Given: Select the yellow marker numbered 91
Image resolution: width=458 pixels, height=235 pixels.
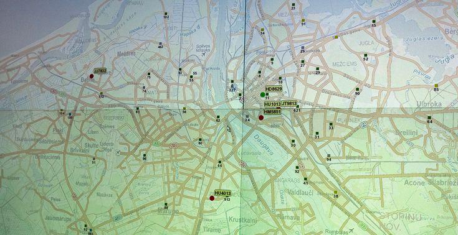Looking at the screenshot, I should tap(303, 21).
